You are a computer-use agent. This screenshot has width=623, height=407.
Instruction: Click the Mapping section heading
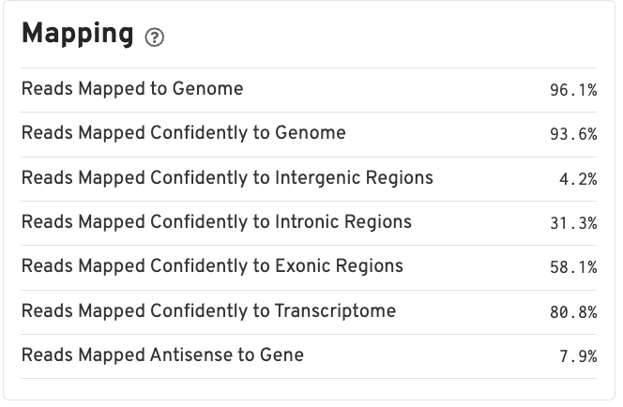click(78, 35)
